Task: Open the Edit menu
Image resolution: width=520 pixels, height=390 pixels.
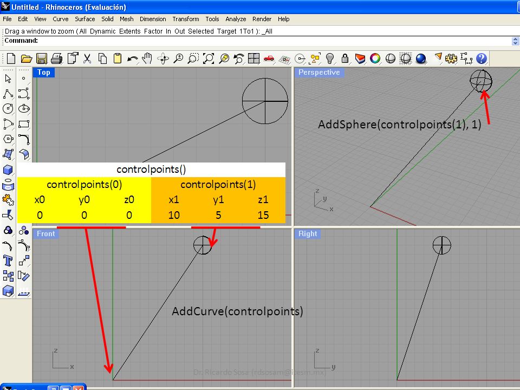Action: tap(23, 19)
